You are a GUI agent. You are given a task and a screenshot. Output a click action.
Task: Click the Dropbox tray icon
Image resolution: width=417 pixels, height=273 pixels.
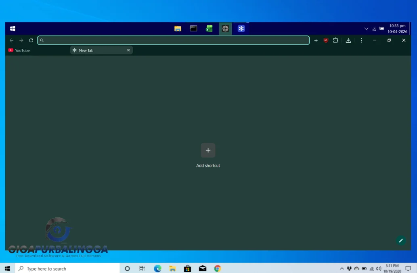(x=349, y=269)
